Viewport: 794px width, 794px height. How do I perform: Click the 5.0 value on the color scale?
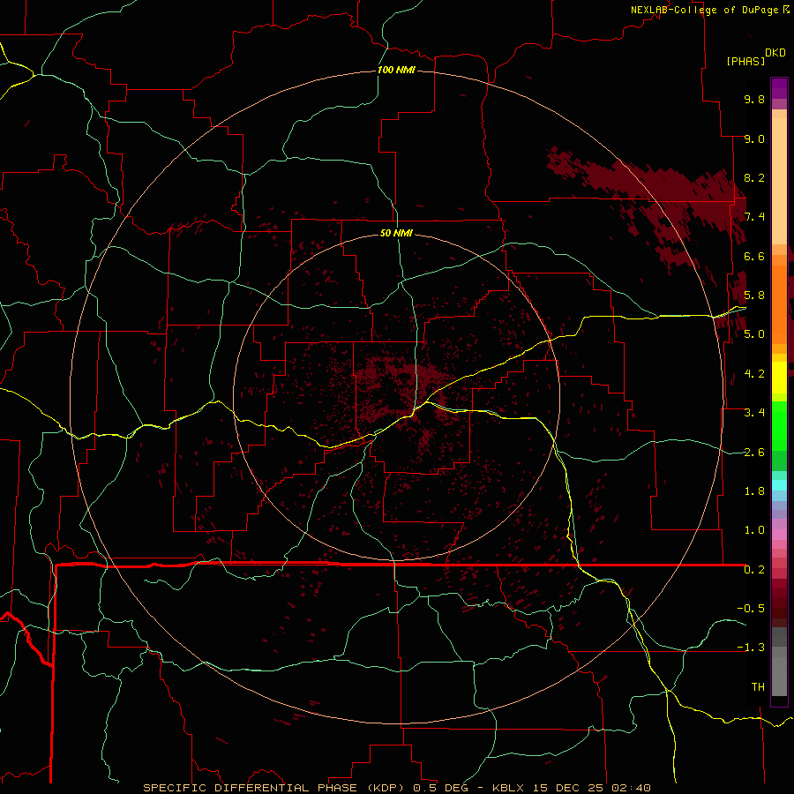coord(754,334)
